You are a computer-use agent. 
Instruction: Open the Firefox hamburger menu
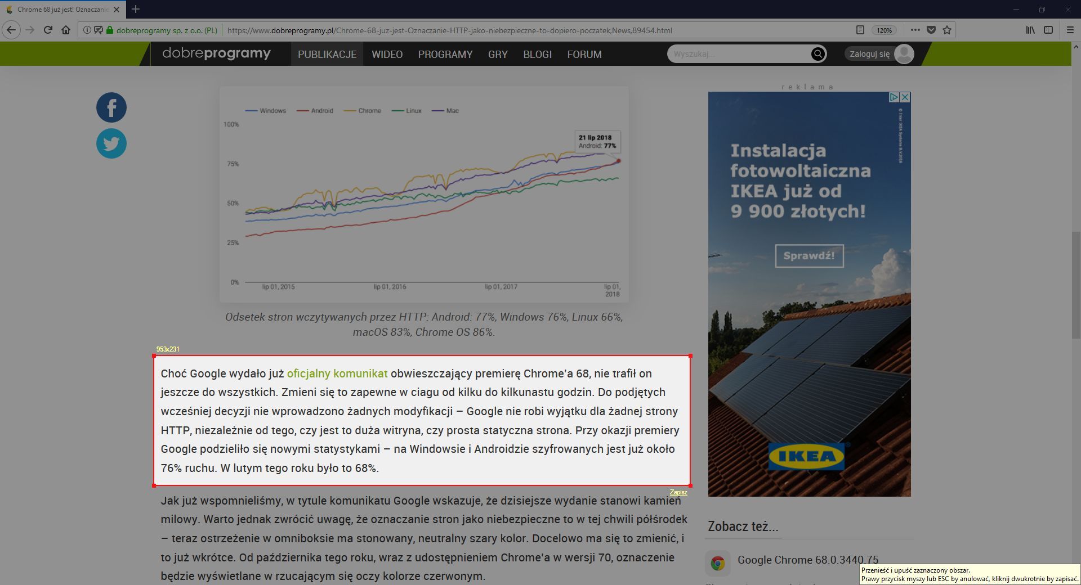(x=1070, y=30)
